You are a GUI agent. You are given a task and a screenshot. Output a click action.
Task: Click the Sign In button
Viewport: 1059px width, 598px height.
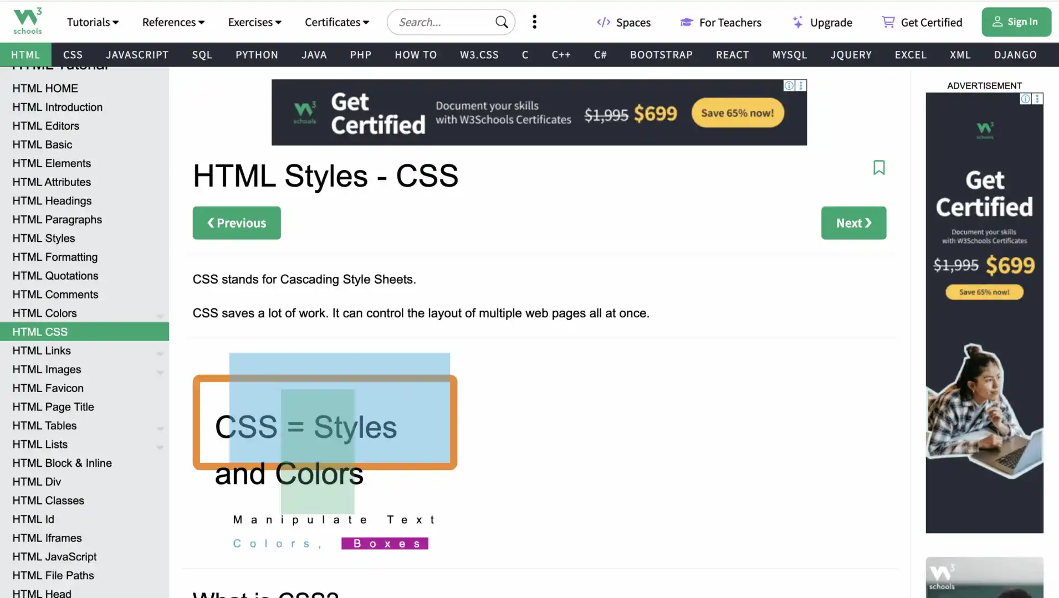(1016, 22)
